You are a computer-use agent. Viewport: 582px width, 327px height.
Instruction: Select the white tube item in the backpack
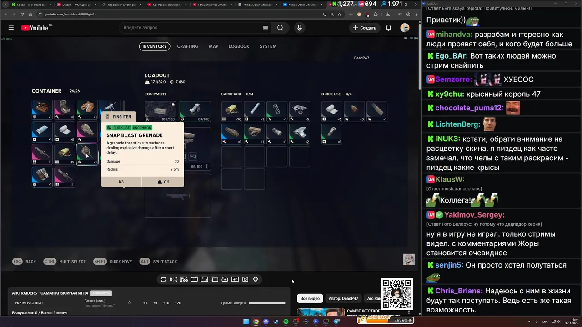tap(254, 112)
